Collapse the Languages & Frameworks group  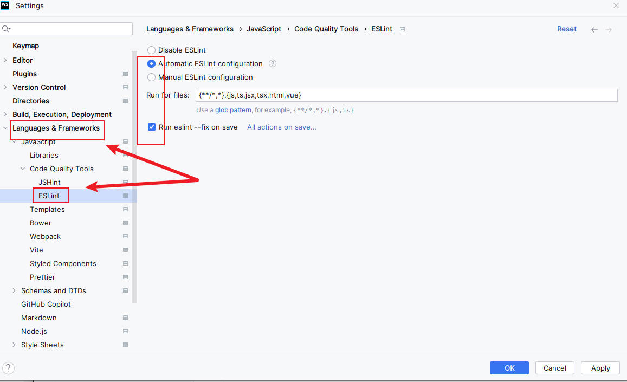[5, 128]
